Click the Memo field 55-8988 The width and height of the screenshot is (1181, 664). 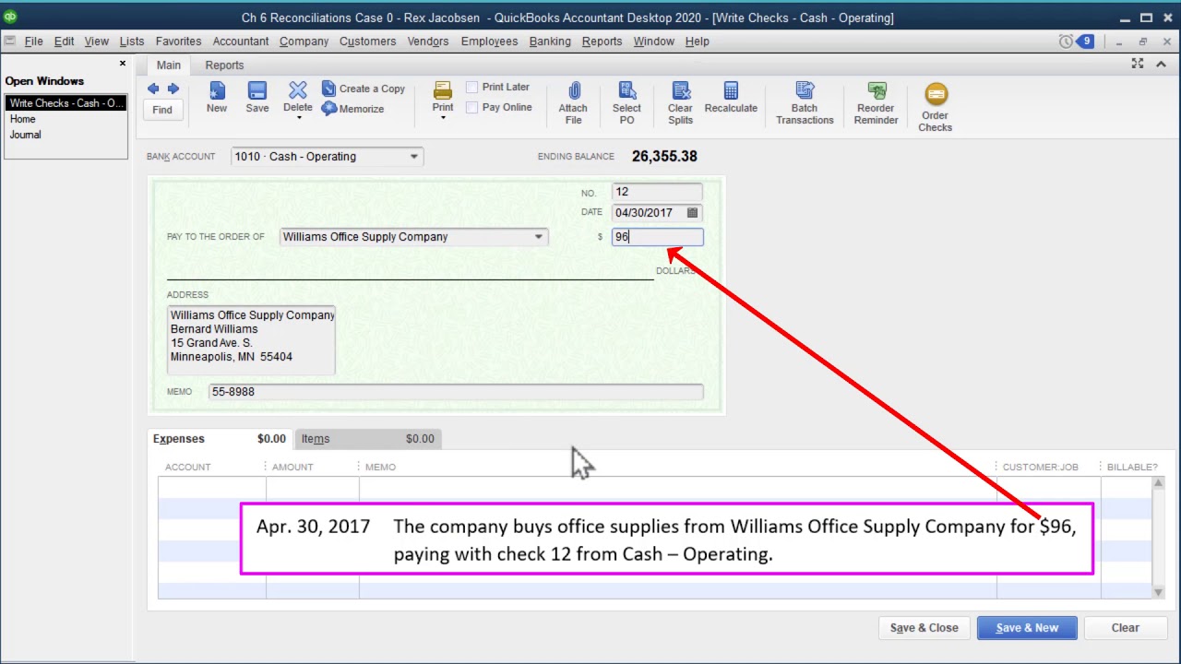click(x=456, y=392)
